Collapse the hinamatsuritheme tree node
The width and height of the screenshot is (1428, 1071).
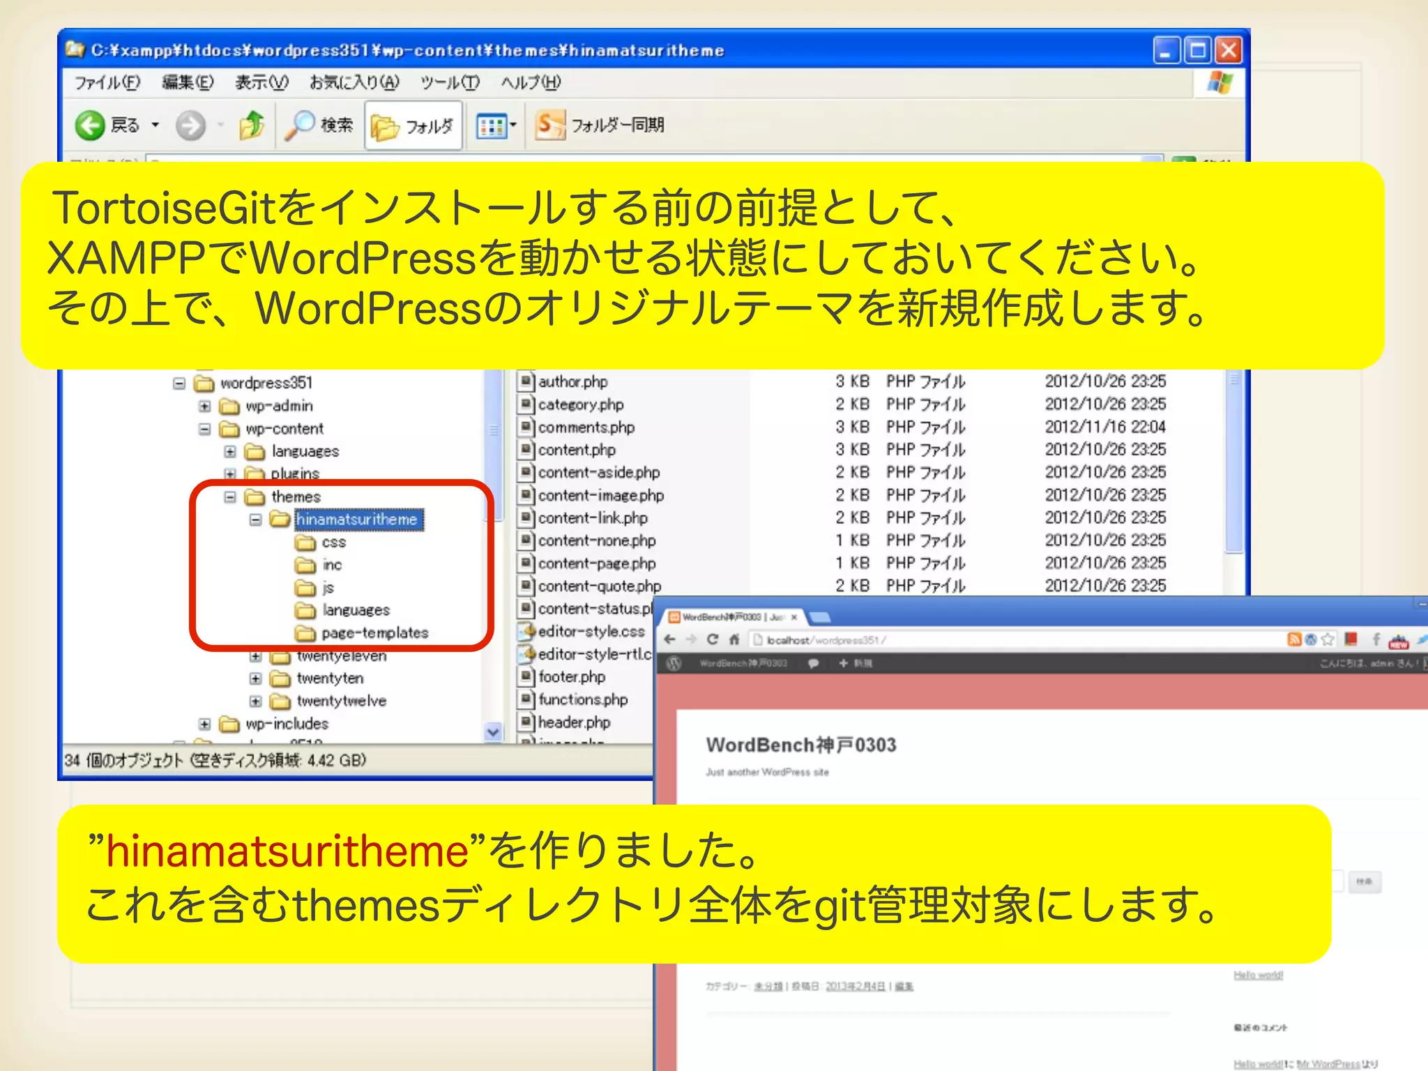[255, 519]
